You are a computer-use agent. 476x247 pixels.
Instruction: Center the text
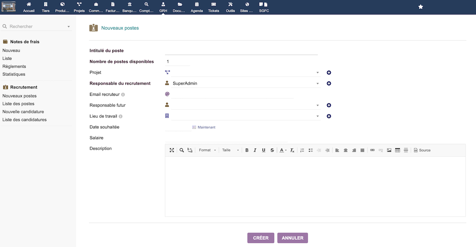[x=345, y=150]
